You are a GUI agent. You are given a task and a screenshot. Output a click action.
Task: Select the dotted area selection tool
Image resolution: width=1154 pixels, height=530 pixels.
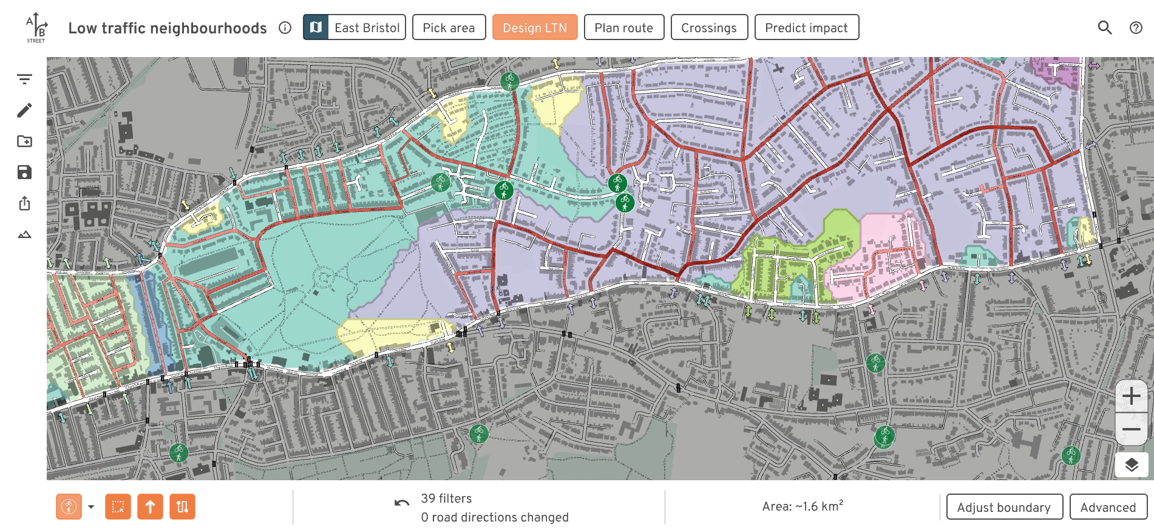[118, 506]
